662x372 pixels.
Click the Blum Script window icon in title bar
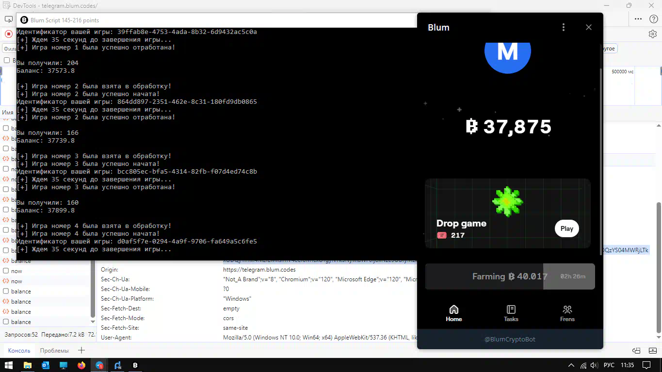tap(24, 20)
